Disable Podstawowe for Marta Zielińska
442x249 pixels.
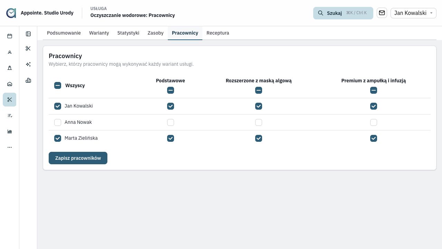point(171,138)
